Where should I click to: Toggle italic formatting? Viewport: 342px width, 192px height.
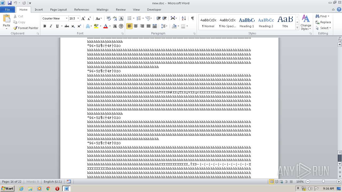pos(51,26)
